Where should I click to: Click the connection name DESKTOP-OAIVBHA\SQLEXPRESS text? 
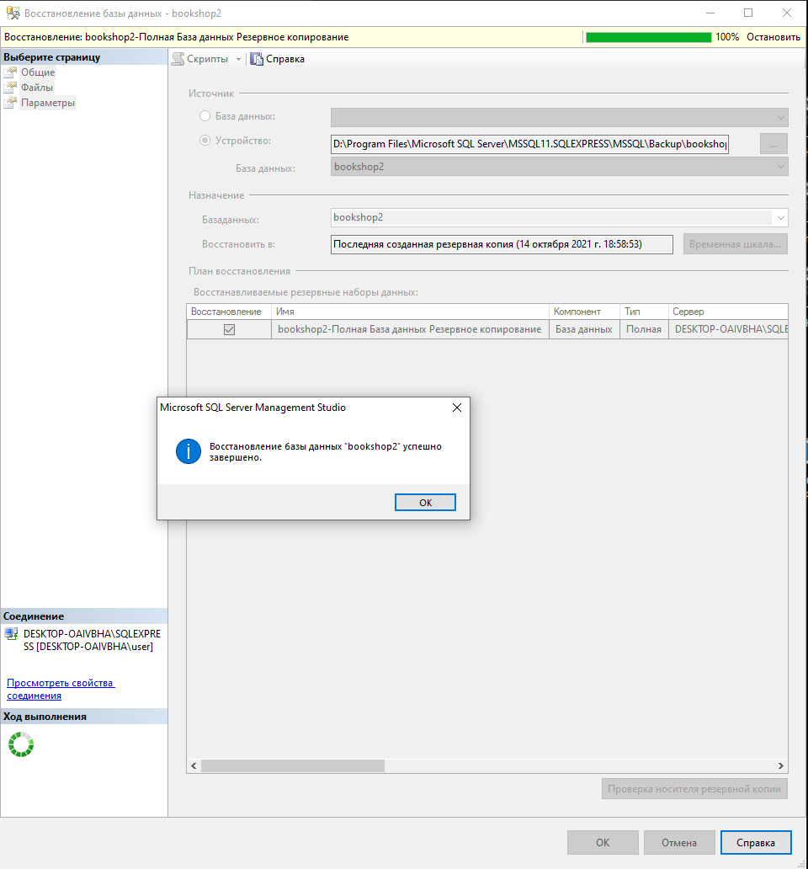click(92, 640)
